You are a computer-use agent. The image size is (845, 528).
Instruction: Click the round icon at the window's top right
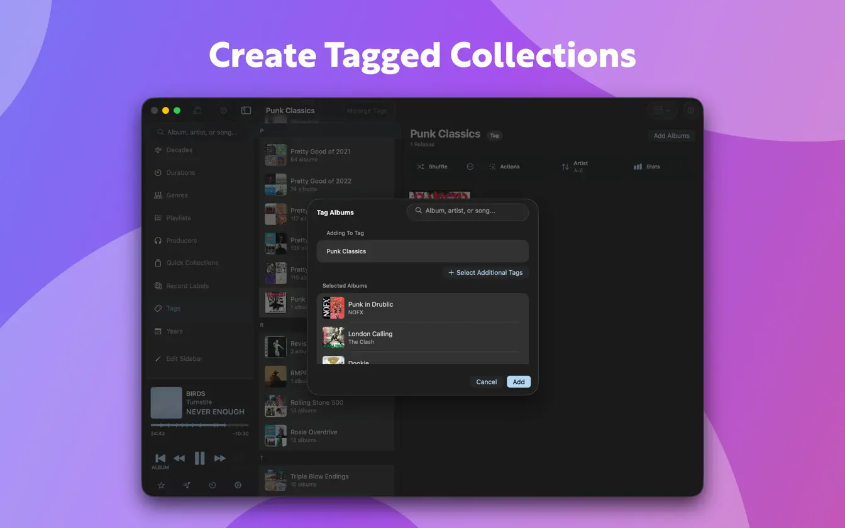691,111
